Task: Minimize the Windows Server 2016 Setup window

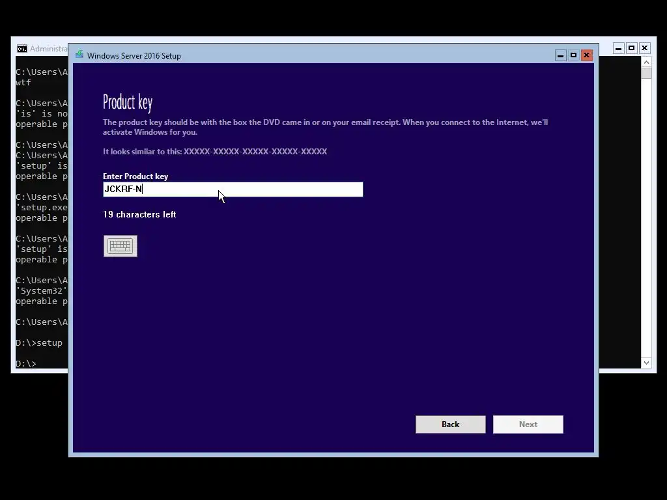Action: (x=561, y=55)
